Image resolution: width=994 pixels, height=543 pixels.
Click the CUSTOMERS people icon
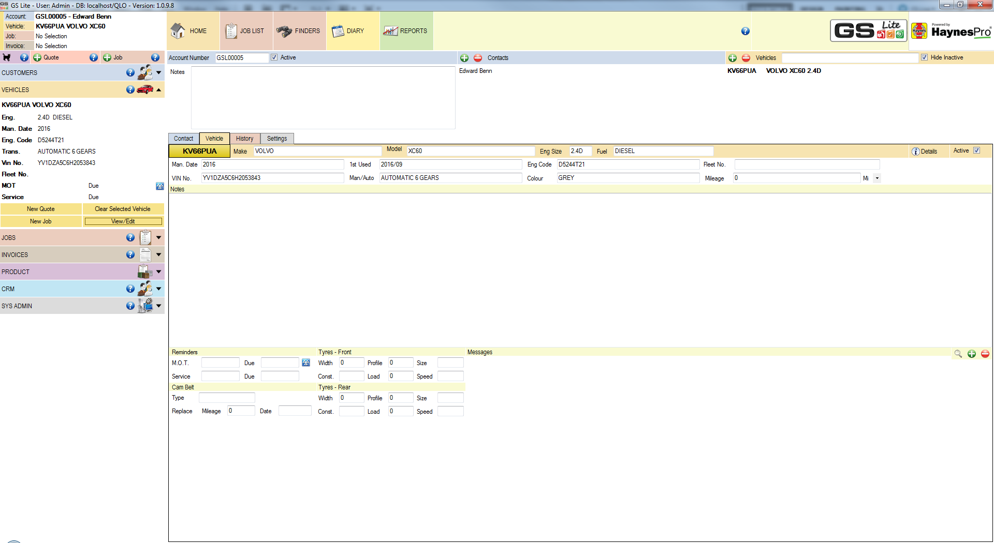click(145, 72)
